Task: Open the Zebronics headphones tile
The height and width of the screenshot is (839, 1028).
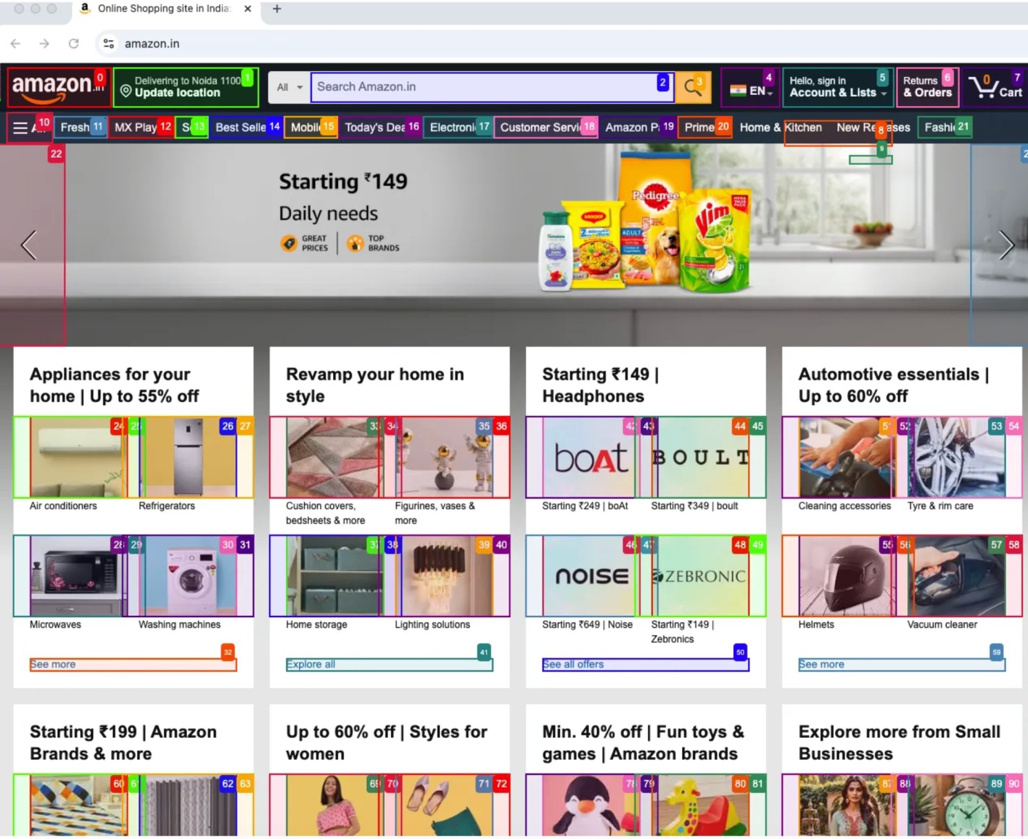Action: 701,575
